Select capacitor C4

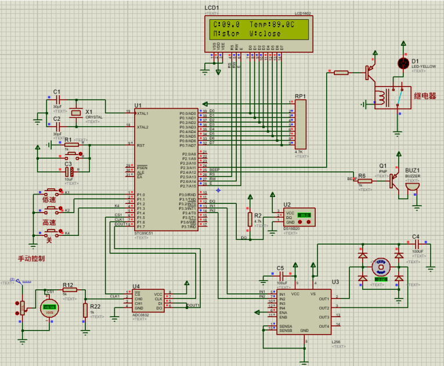[x=417, y=243]
